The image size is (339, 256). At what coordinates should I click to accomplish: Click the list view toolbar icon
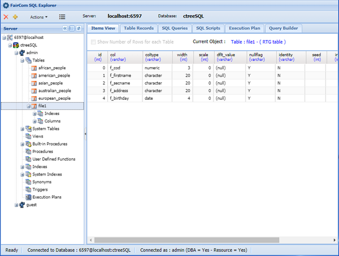(x=62, y=17)
